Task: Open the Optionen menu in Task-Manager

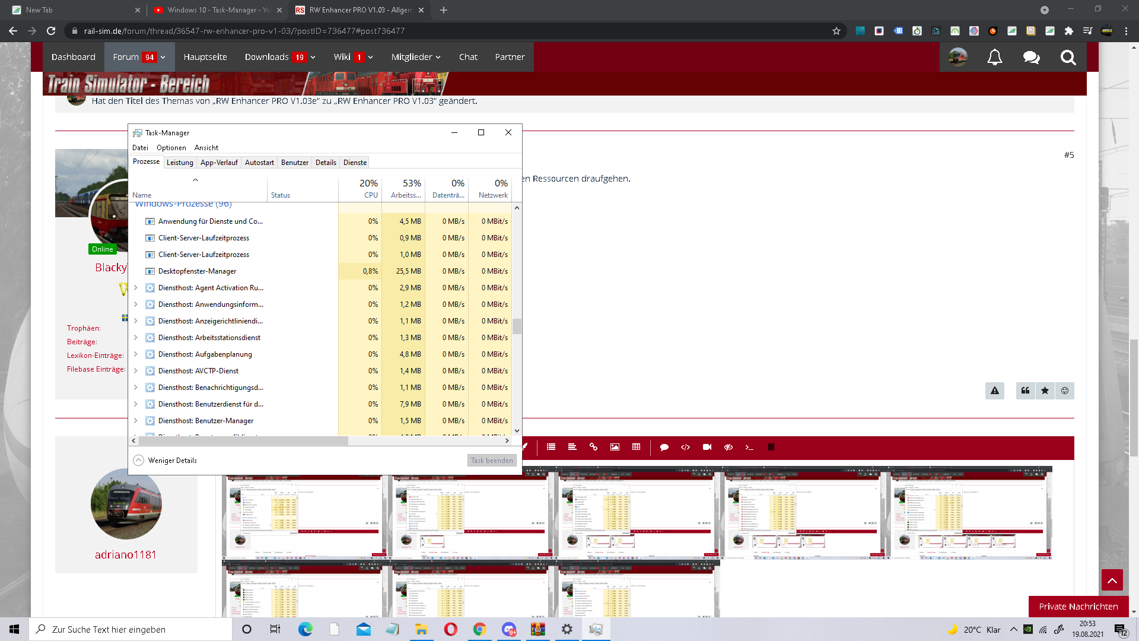Action: pos(171,148)
